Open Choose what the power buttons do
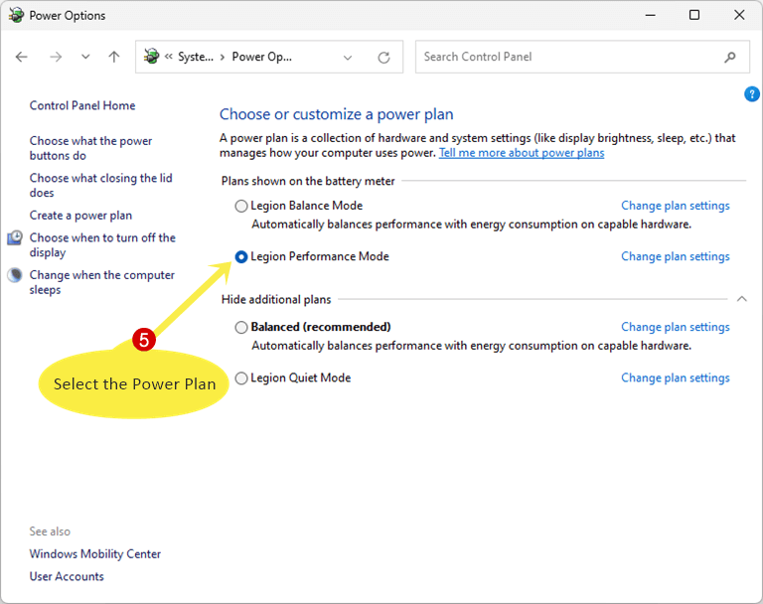The width and height of the screenshot is (763, 604). pos(90,148)
